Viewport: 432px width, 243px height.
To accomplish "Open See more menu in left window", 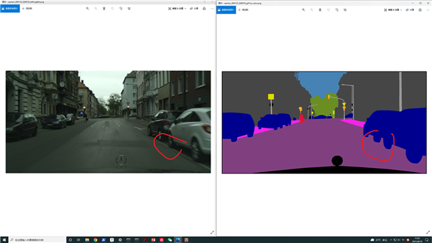I will click(212, 9).
